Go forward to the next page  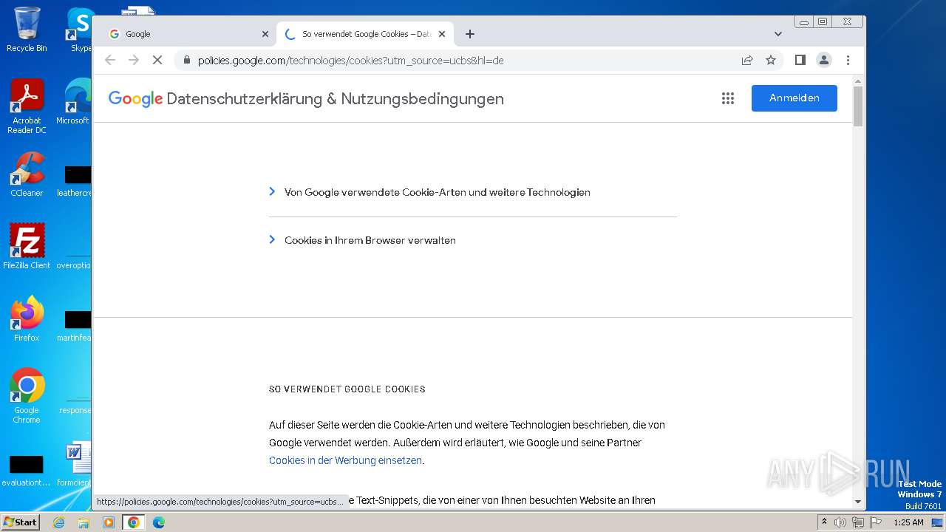coord(134,60)
